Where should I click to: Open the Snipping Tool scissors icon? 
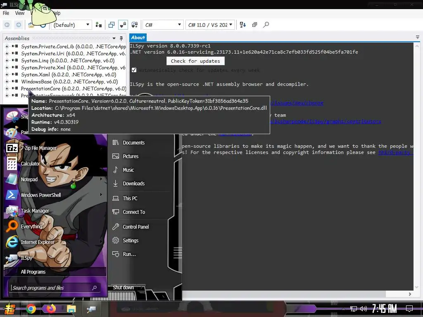point(12,117)
